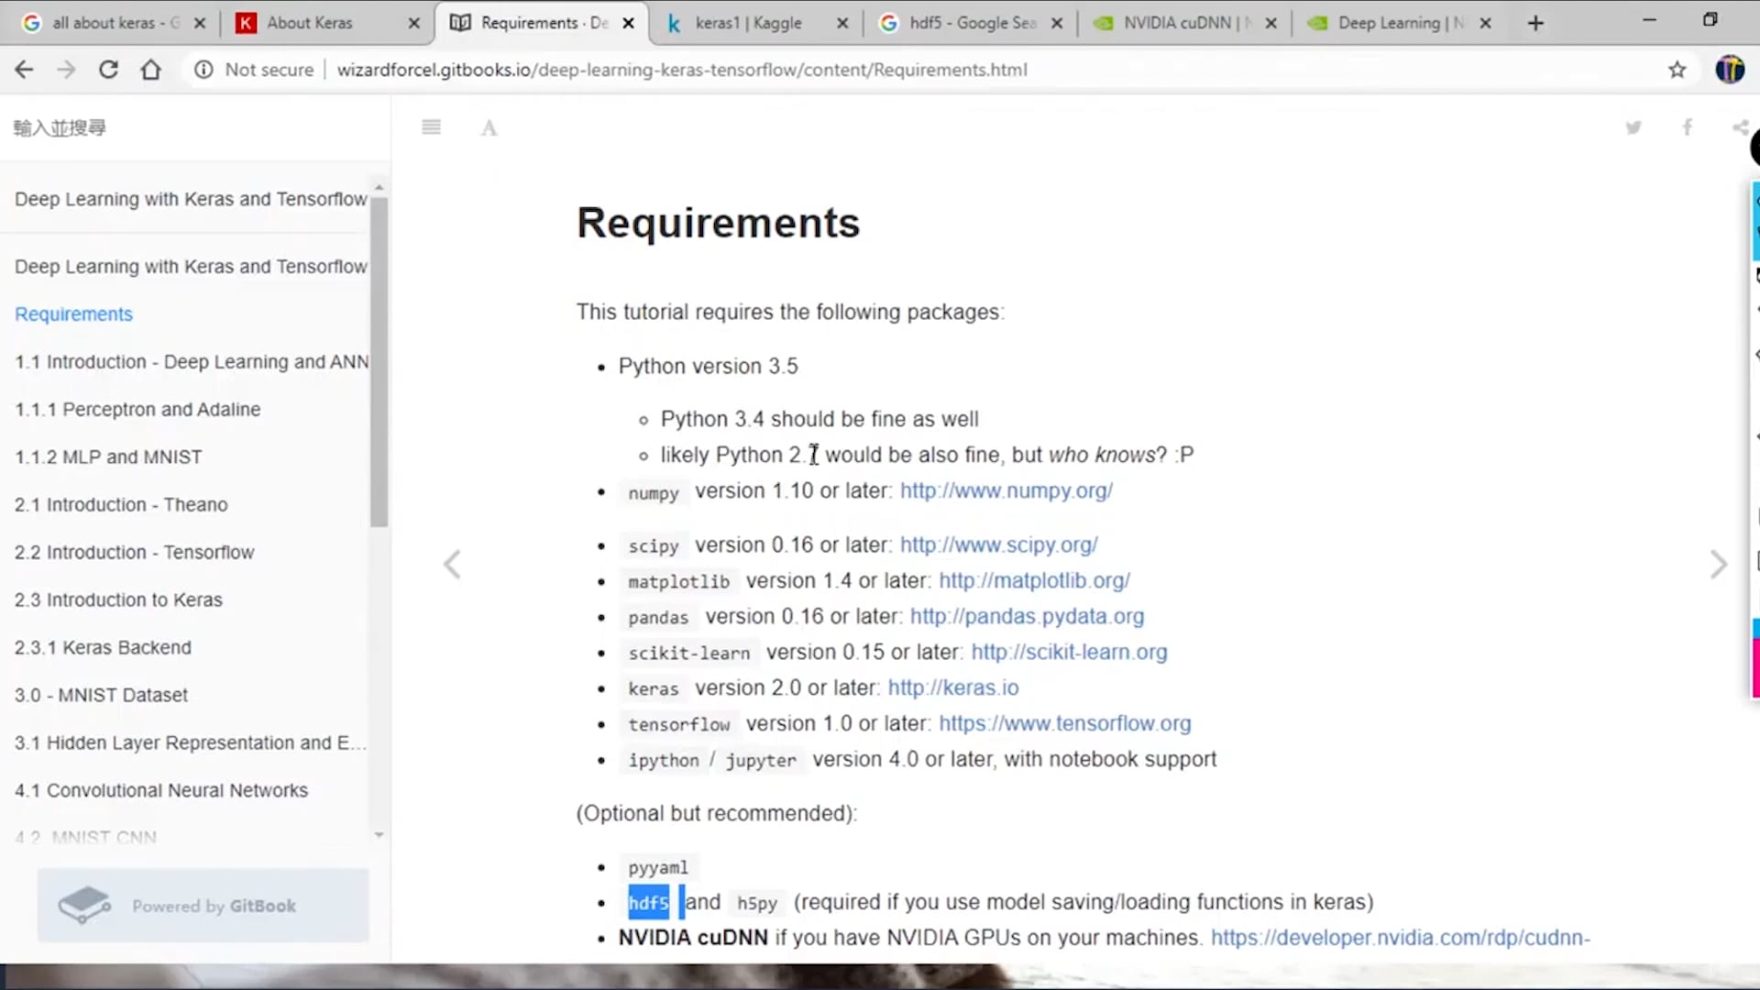
Task: Switch to the 'About Keras' tab
Action: point(310,23)
